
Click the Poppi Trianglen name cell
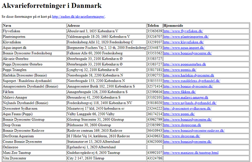(x=34, y=70)
